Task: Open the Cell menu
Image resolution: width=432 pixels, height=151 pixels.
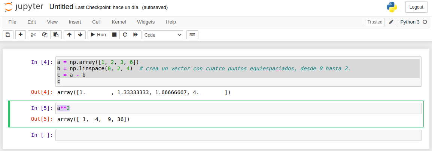Action: [96, 22]
